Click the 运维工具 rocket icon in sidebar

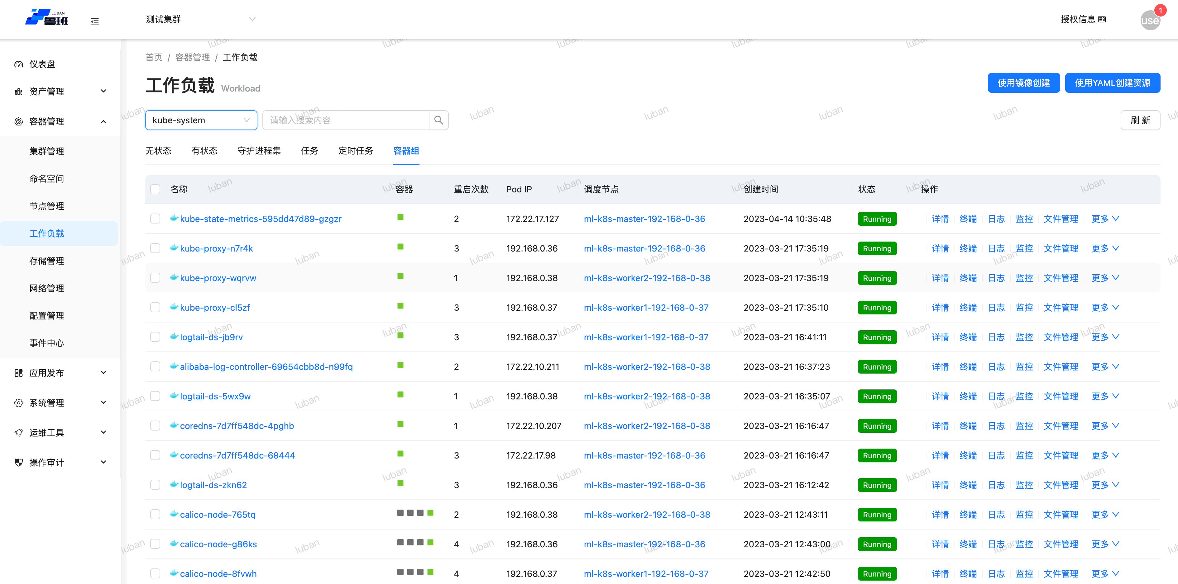[x=19, y=432]
